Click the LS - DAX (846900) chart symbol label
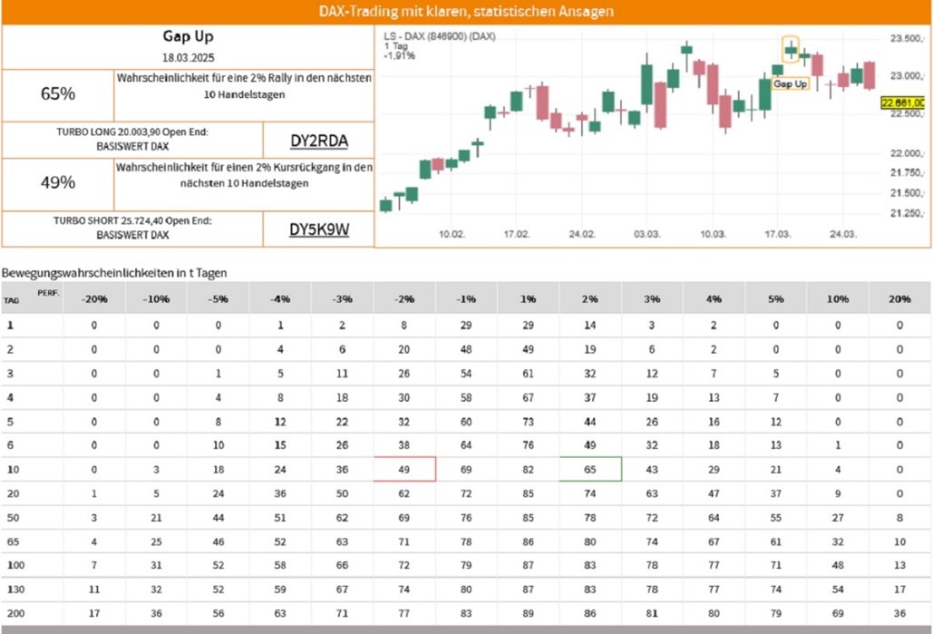 (440, 35)
